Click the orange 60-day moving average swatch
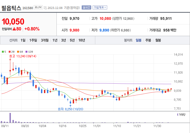 [18, 52]
